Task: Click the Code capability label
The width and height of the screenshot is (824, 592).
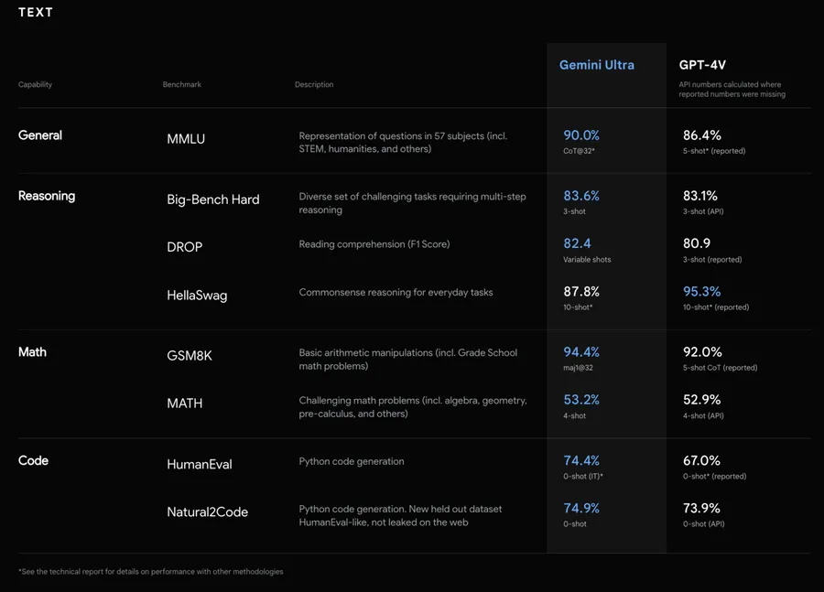Action: tap(33, 460)
